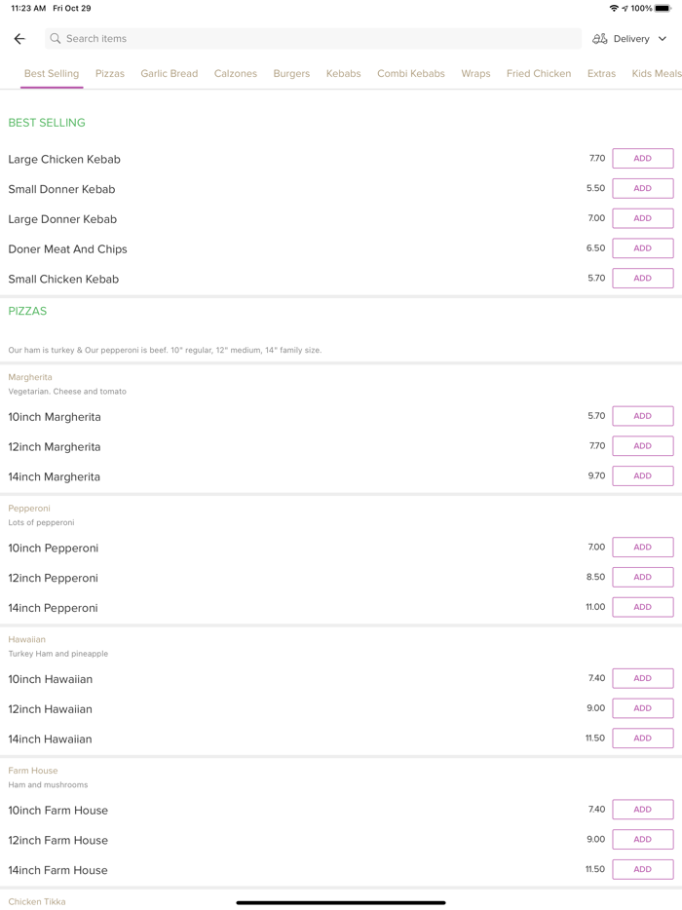682x910 pixels.
Task: Click the Search items field
Action: point(312,39)
